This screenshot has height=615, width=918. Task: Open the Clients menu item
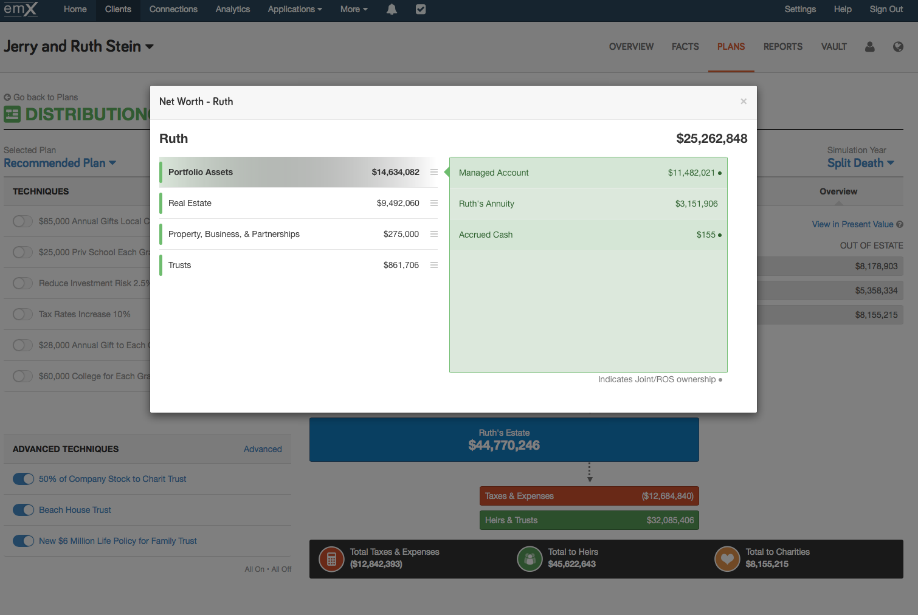coord(118,9)
